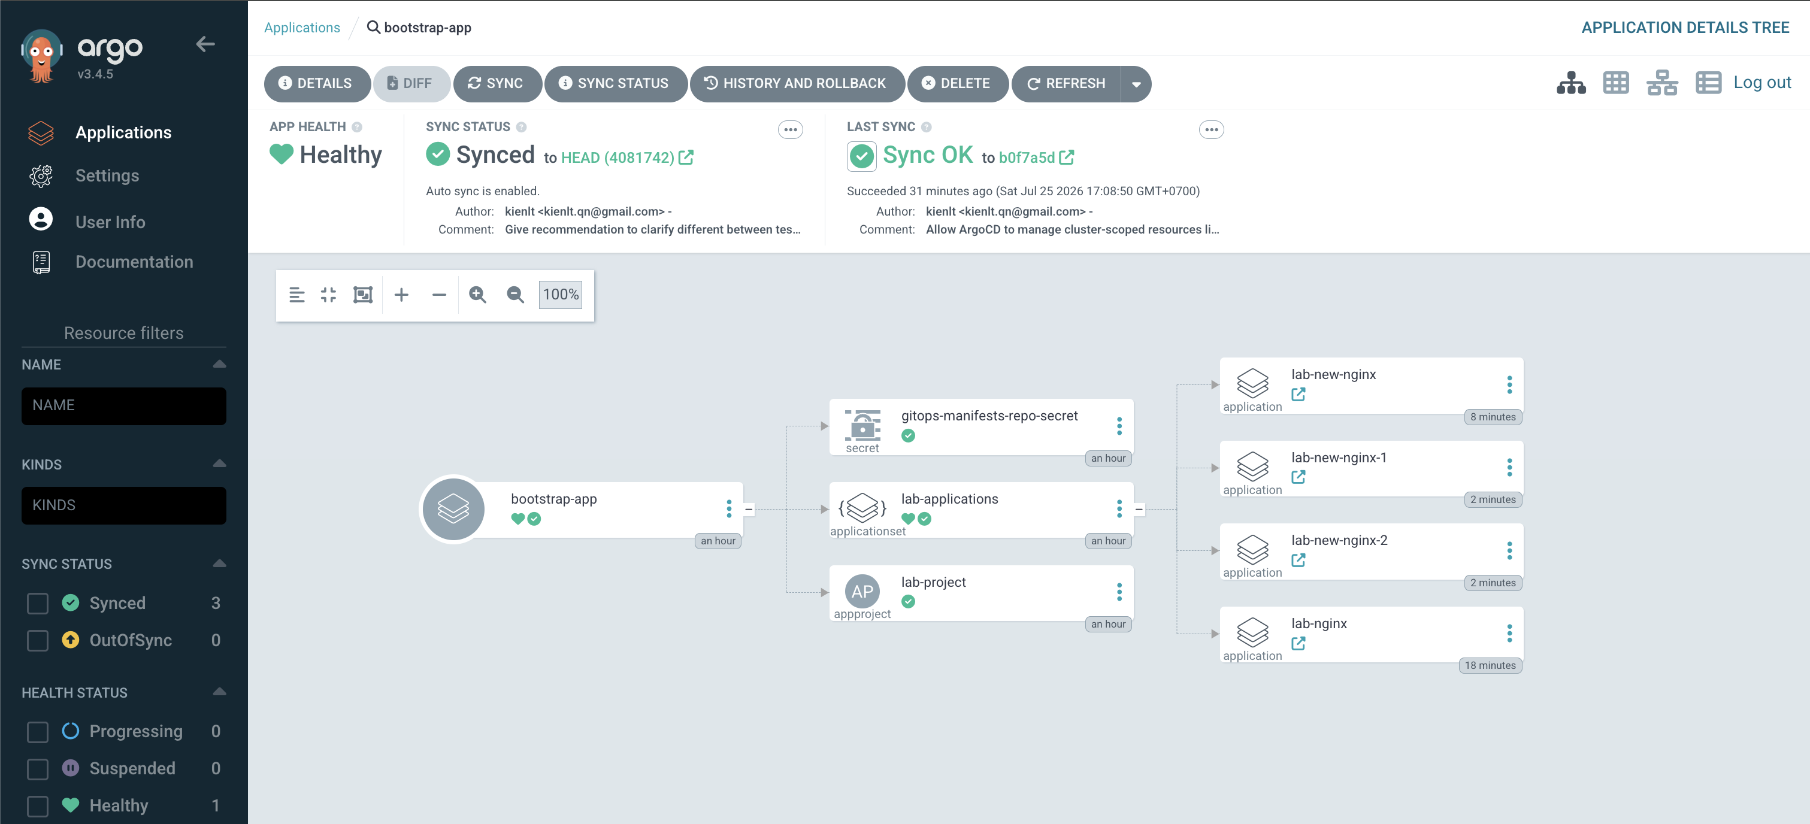The image size is (1810, 824).
Task: Click the Applications breadcrumb link
Action: click(301, 28)
